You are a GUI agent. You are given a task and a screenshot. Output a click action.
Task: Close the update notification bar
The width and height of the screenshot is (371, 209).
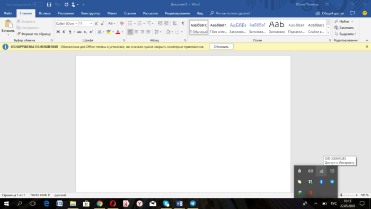pos(367,47)
